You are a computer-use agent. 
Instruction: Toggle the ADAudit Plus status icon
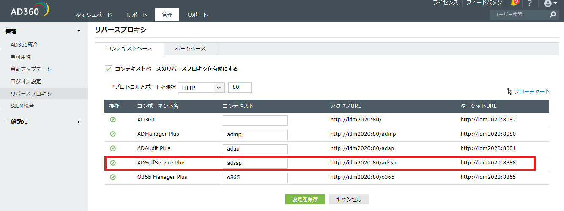113,148
